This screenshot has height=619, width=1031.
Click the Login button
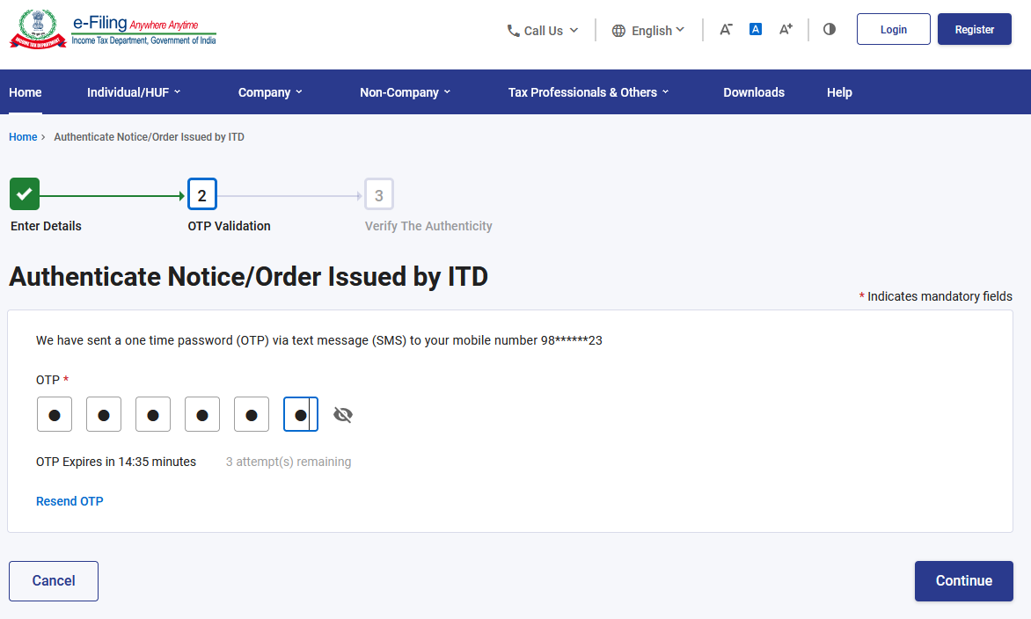coord(893,29)
